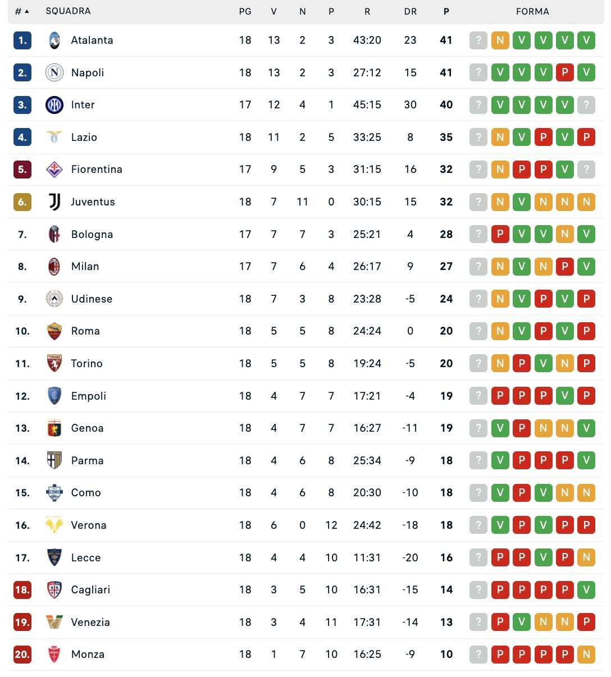Viewport: 611px width, 677px height.
Task: Click the Fiorentina club crest icon
Action: [54, 170]
